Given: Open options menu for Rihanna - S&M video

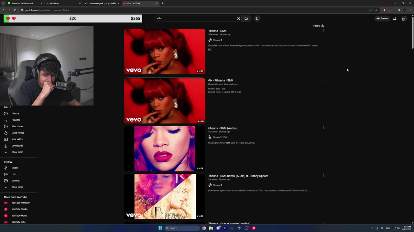Looking at the screenshot, I should point(323,30).
